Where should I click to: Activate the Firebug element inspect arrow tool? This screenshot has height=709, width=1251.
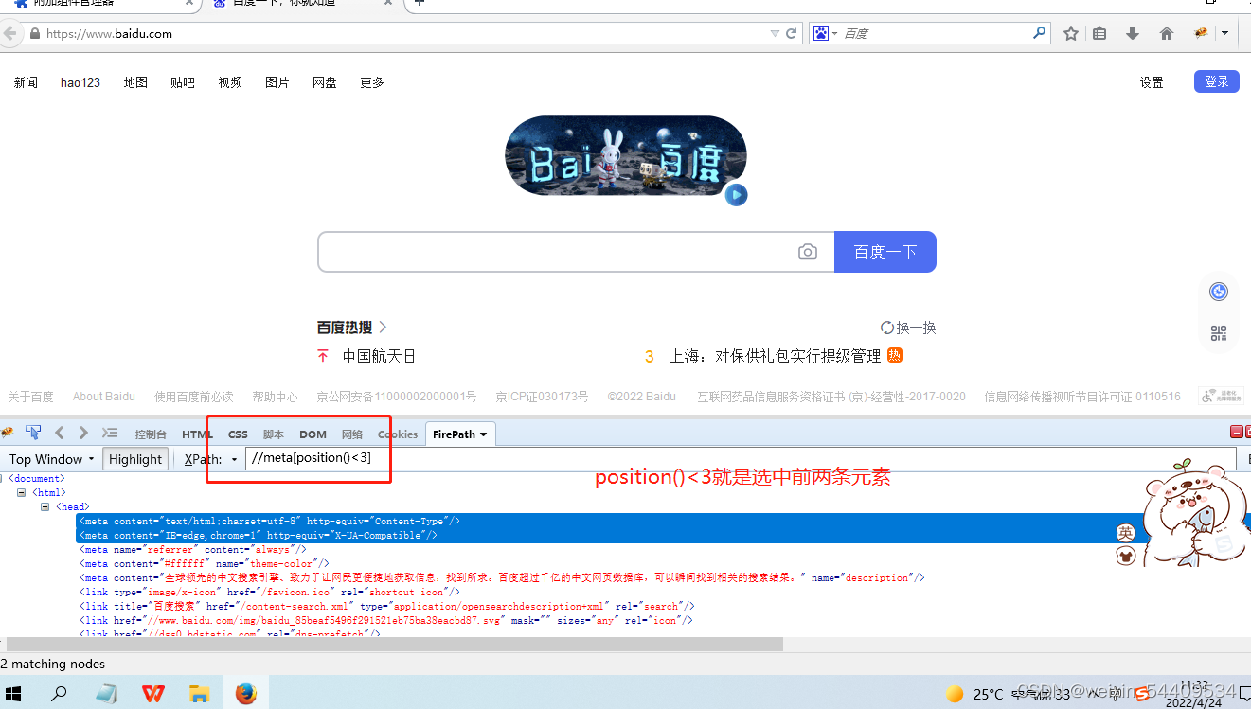(x=33, y=433)
